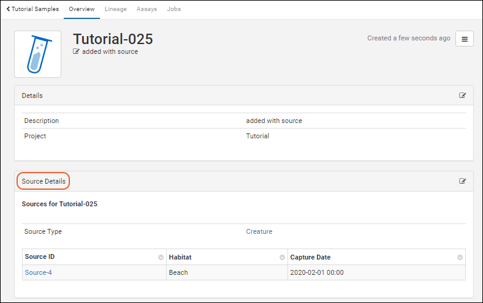Click the 2020-02-01 capture date cell
The image size is (483, 303).
tap(316, 272)
